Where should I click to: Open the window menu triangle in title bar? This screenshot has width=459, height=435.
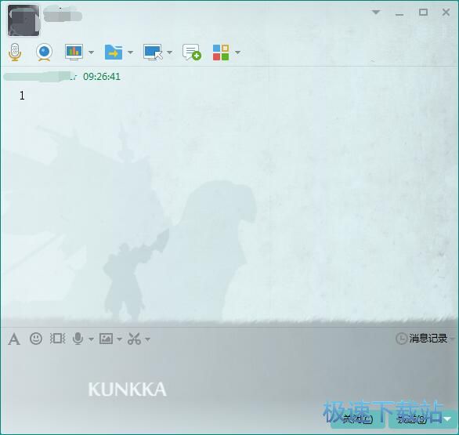click(376, 13)
